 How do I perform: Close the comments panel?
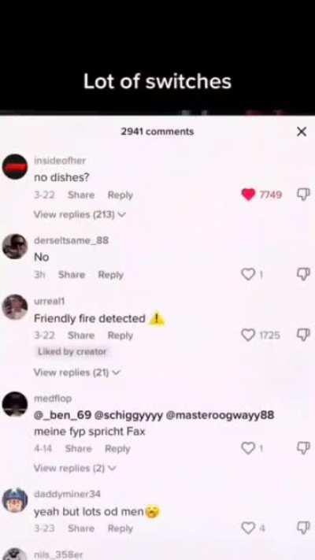[302, 132]
